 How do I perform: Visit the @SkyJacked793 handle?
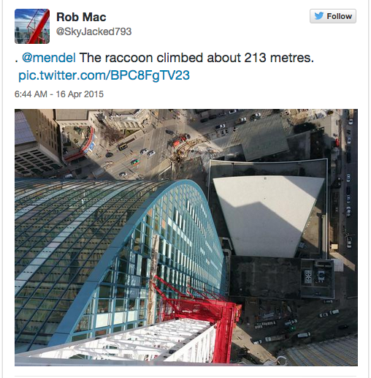point(94,31)
